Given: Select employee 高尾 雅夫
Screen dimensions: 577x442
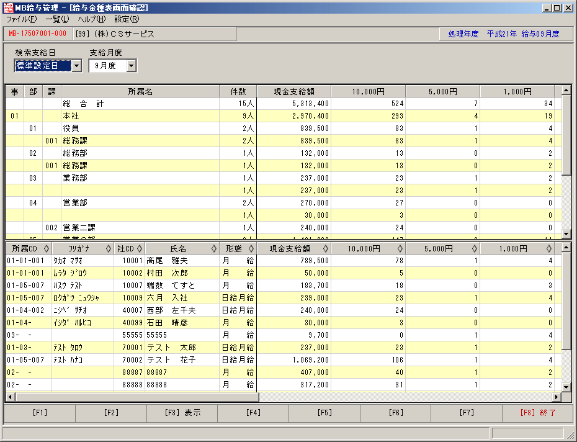Looking at the screenshot, I should point(284,261).
